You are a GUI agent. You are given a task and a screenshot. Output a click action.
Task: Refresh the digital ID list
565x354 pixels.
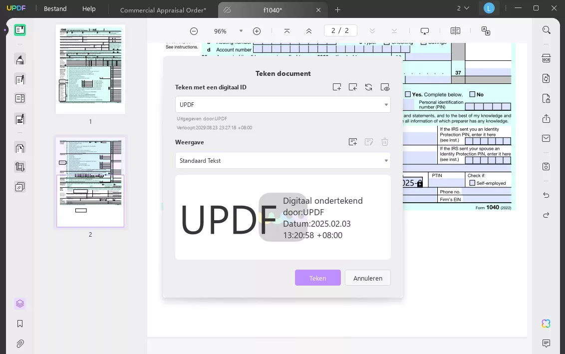click(369, 87)
